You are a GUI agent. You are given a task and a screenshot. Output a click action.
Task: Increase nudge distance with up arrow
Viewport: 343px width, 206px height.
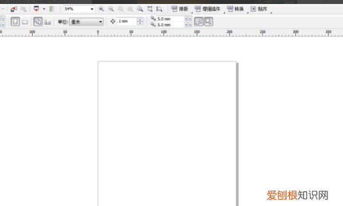(x=140, y=19)
